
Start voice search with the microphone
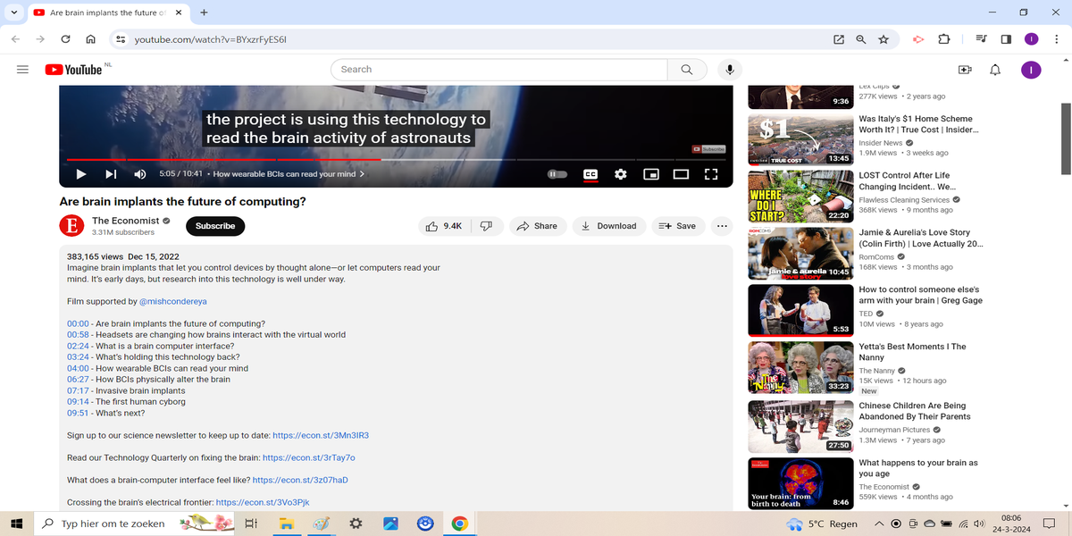pyautogui.click(x=731, y=70)
